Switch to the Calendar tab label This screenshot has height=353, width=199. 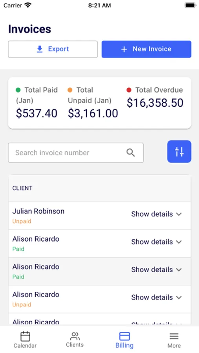[x=25, y=346]
